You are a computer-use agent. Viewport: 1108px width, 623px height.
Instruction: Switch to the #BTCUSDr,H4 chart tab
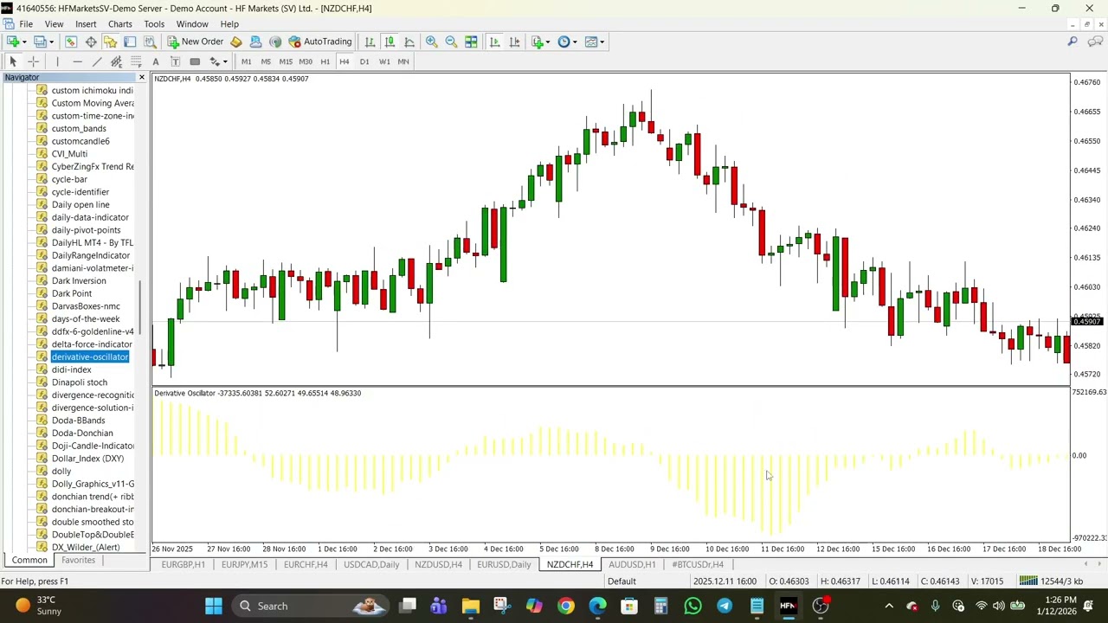tap(698, 564)
